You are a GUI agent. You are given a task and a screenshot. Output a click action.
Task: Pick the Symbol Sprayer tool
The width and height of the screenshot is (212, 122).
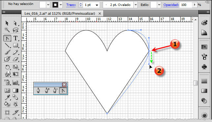(x=7, y=82)
